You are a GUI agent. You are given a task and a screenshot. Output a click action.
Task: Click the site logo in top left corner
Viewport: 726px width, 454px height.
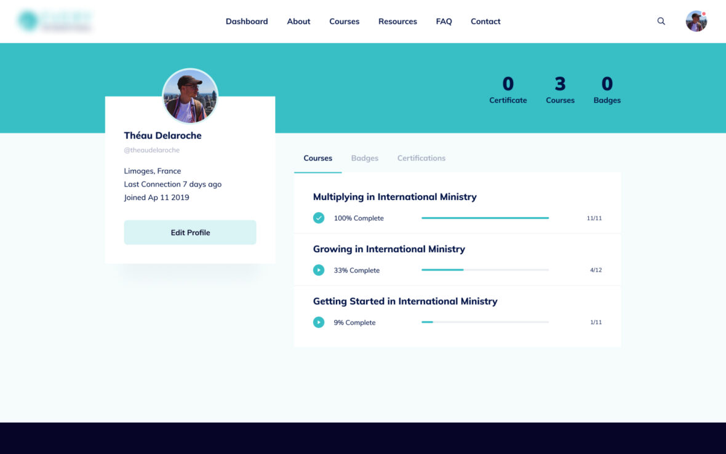click(55, 20)
